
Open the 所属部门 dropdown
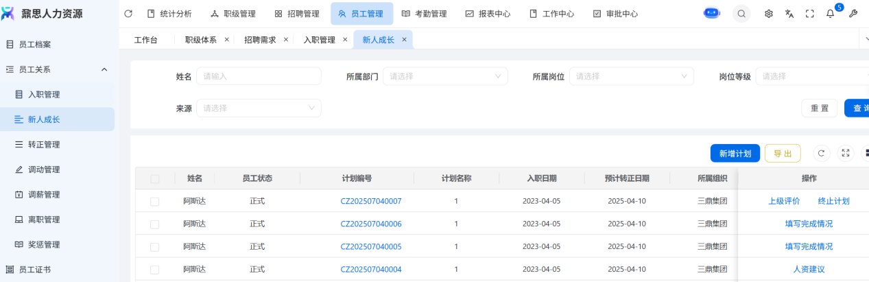445,76
